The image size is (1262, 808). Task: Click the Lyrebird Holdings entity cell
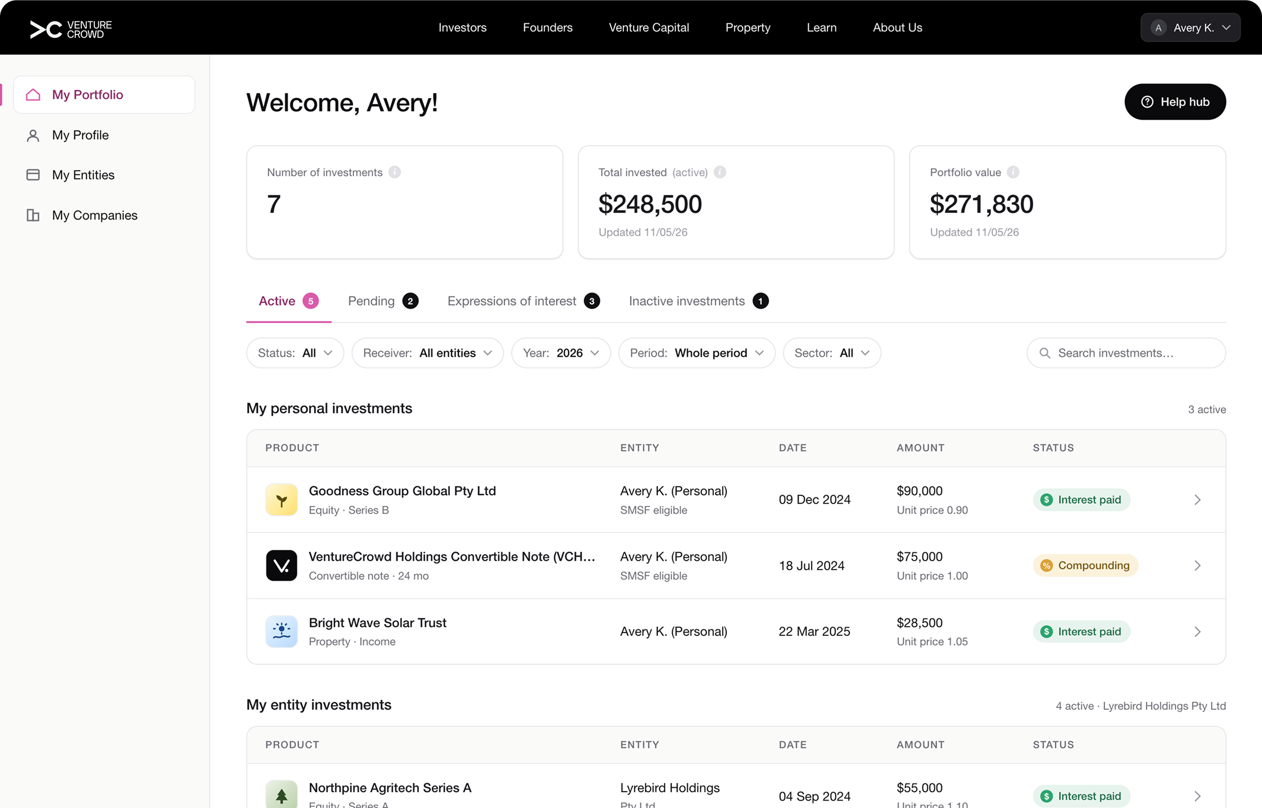click(x=670, y=794)
